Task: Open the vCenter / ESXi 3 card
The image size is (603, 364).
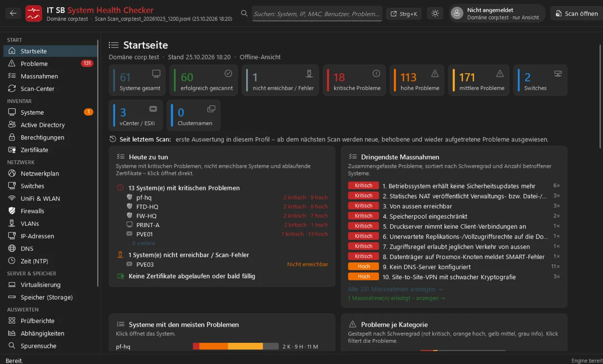Action: tap(136, 116)
